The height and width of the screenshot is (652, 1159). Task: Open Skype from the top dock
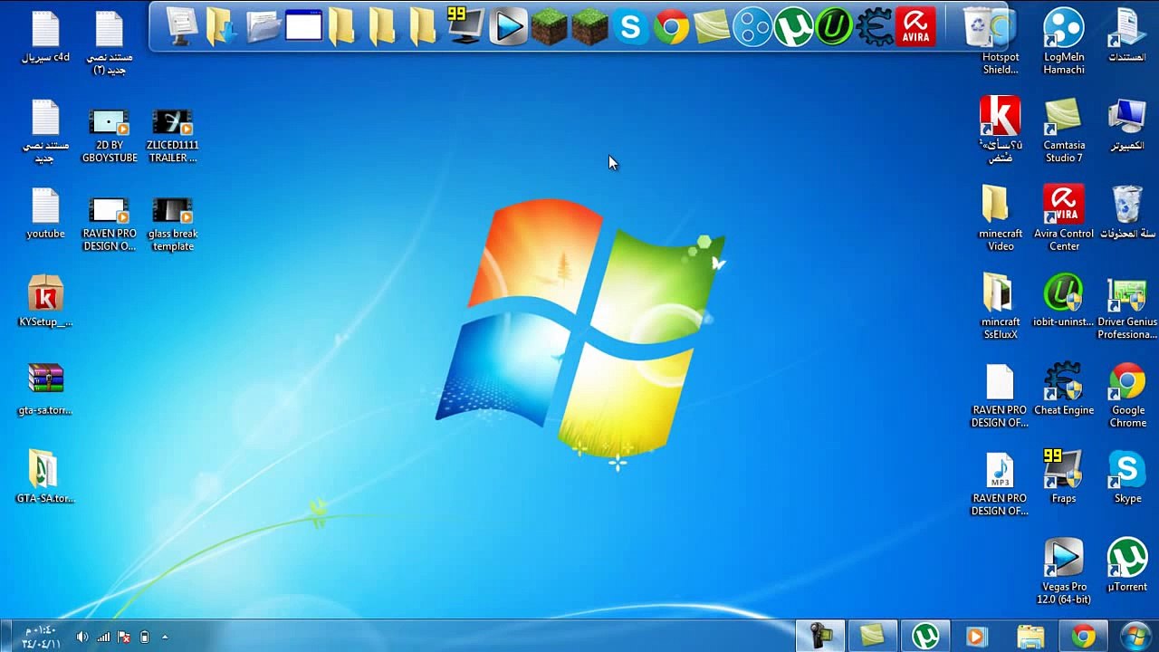(630, 26)
